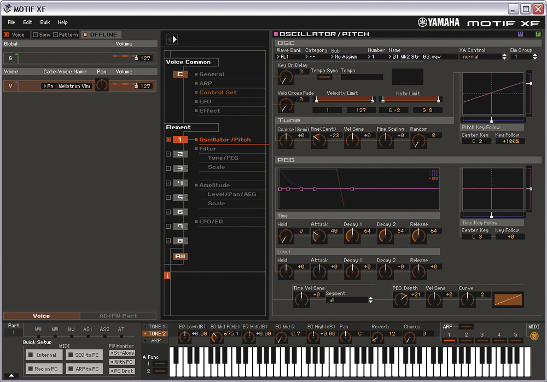Open the 'Pn : Mellotron Vlns' voice selector

(67, 86)
